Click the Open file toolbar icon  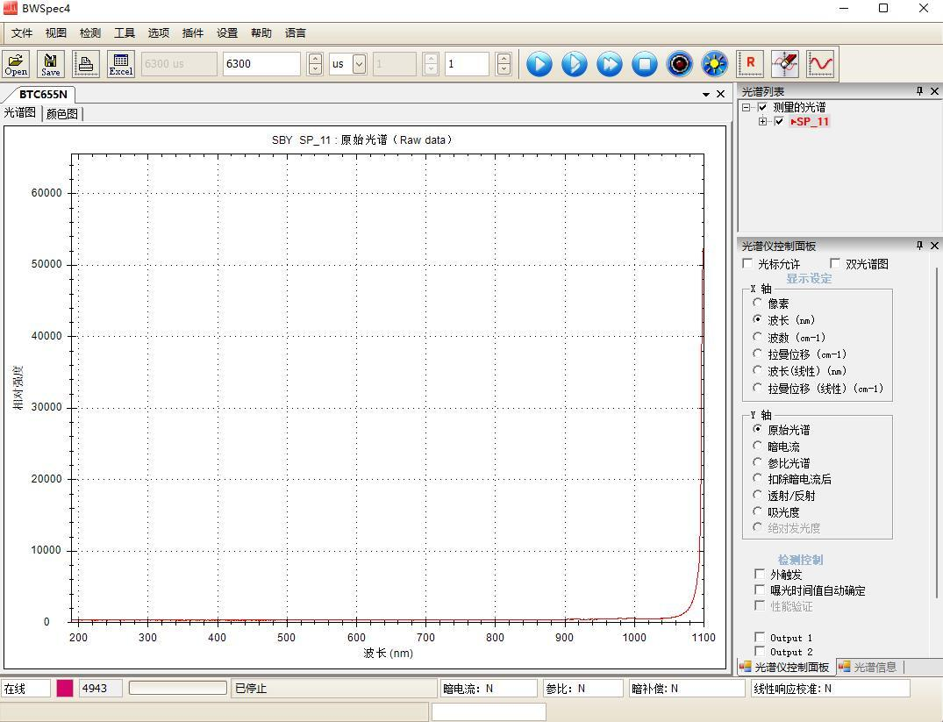pyautogui.click(x=16, y=64)
